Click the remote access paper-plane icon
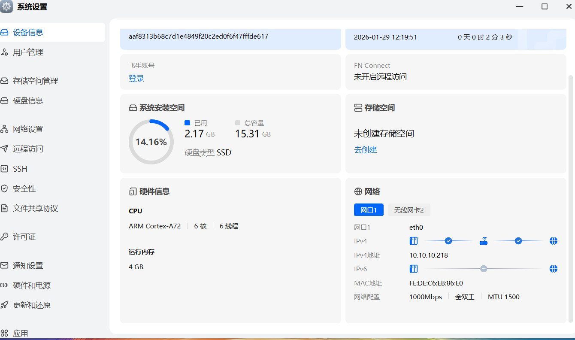Screen dimensions: 575x340 pos(5,149)
